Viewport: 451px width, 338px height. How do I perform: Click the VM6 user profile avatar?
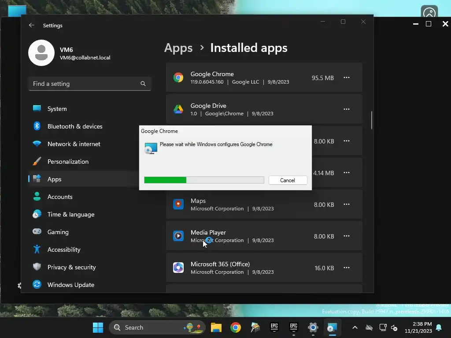point(41,53)
